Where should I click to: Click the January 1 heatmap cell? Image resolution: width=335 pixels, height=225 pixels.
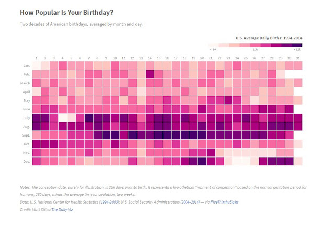pyautogui.click(x=37, y=65)
